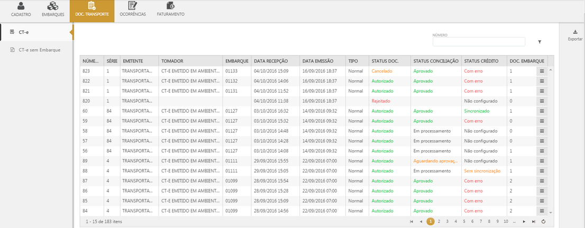Open the Faturamento module

170,10
